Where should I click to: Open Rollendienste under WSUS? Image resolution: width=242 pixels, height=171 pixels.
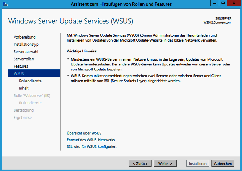[x=31, y=81]
